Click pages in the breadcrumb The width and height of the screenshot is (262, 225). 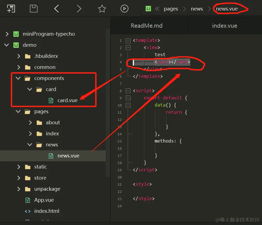(171, 9)
